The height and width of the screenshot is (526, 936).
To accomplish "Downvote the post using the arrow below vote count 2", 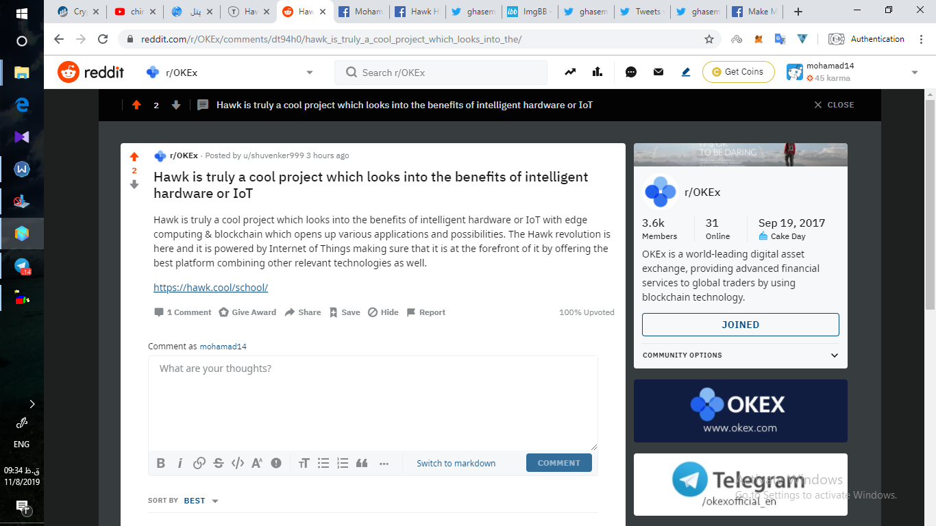I will click(134, 184).
